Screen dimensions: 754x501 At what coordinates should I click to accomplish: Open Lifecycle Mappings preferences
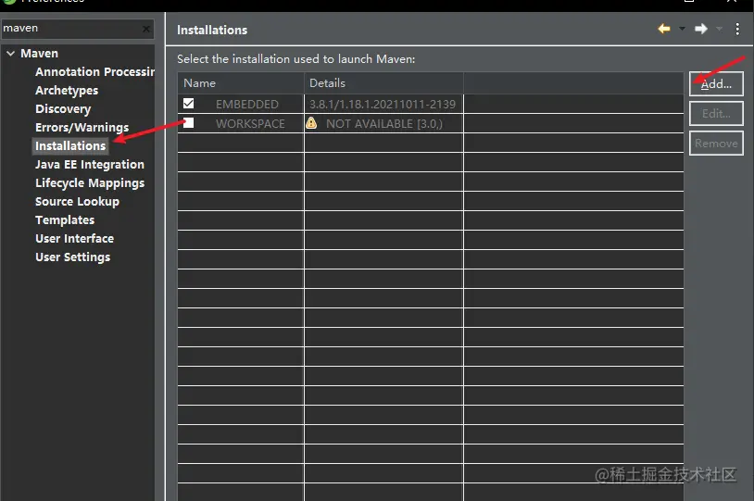point(90,183)
